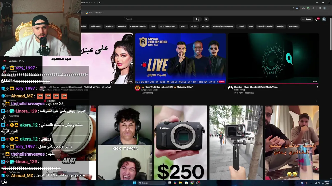Select the Electro house music chip

[168, 26]
